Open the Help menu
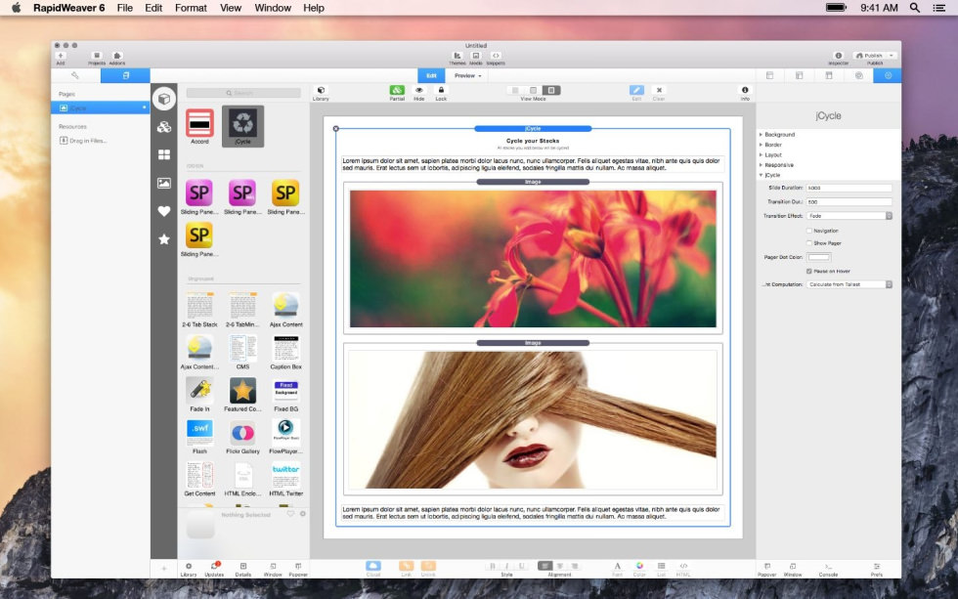This screenshot has height=599, width=958. pyautogui.click(x=314, y=8)
